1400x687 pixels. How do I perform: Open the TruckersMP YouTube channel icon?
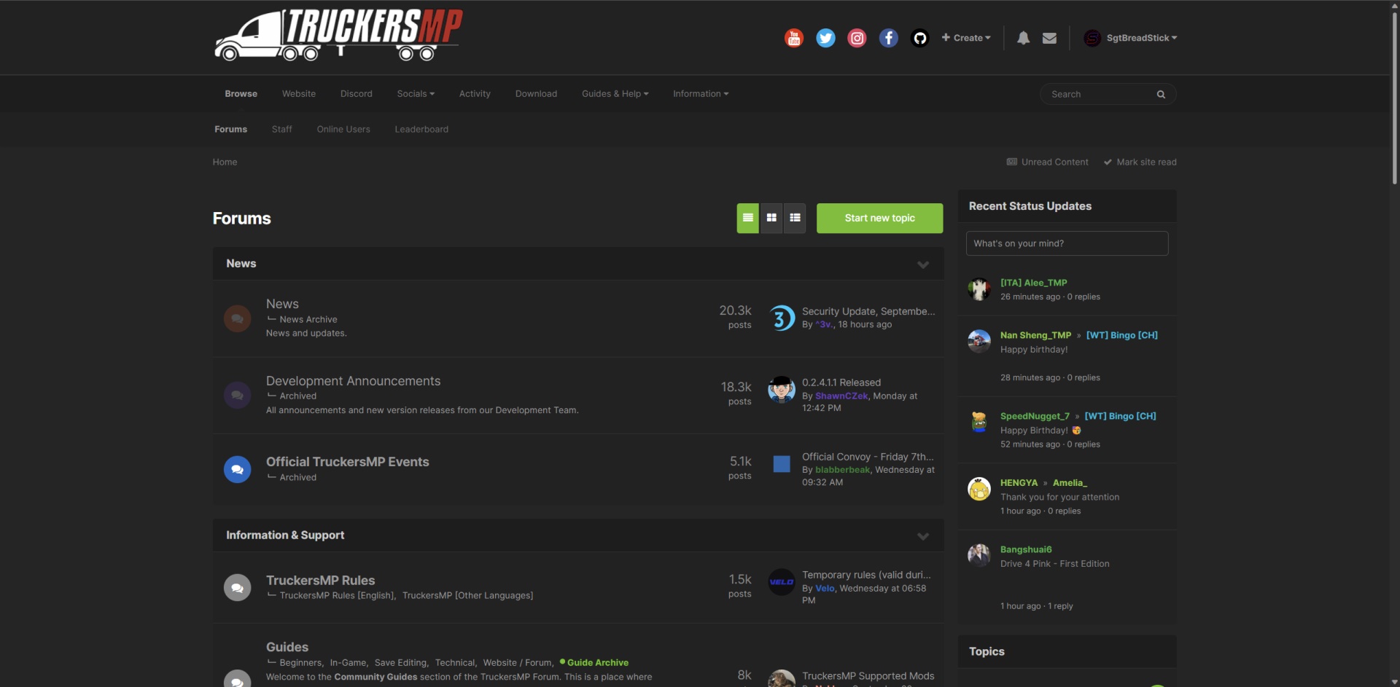(793, 38)
